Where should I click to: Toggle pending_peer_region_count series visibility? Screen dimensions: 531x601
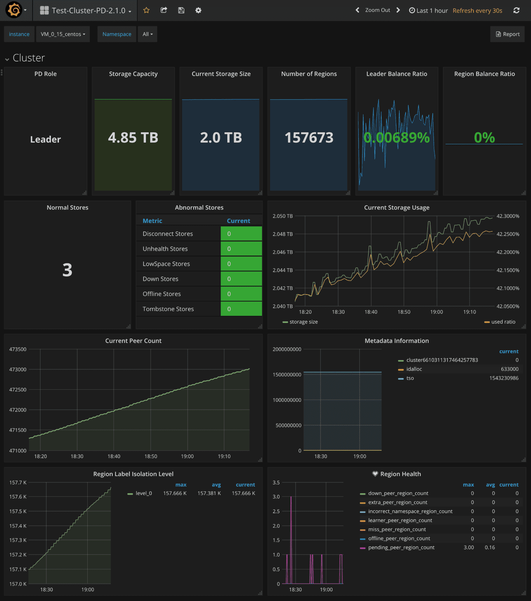click(x=401, y=548)
